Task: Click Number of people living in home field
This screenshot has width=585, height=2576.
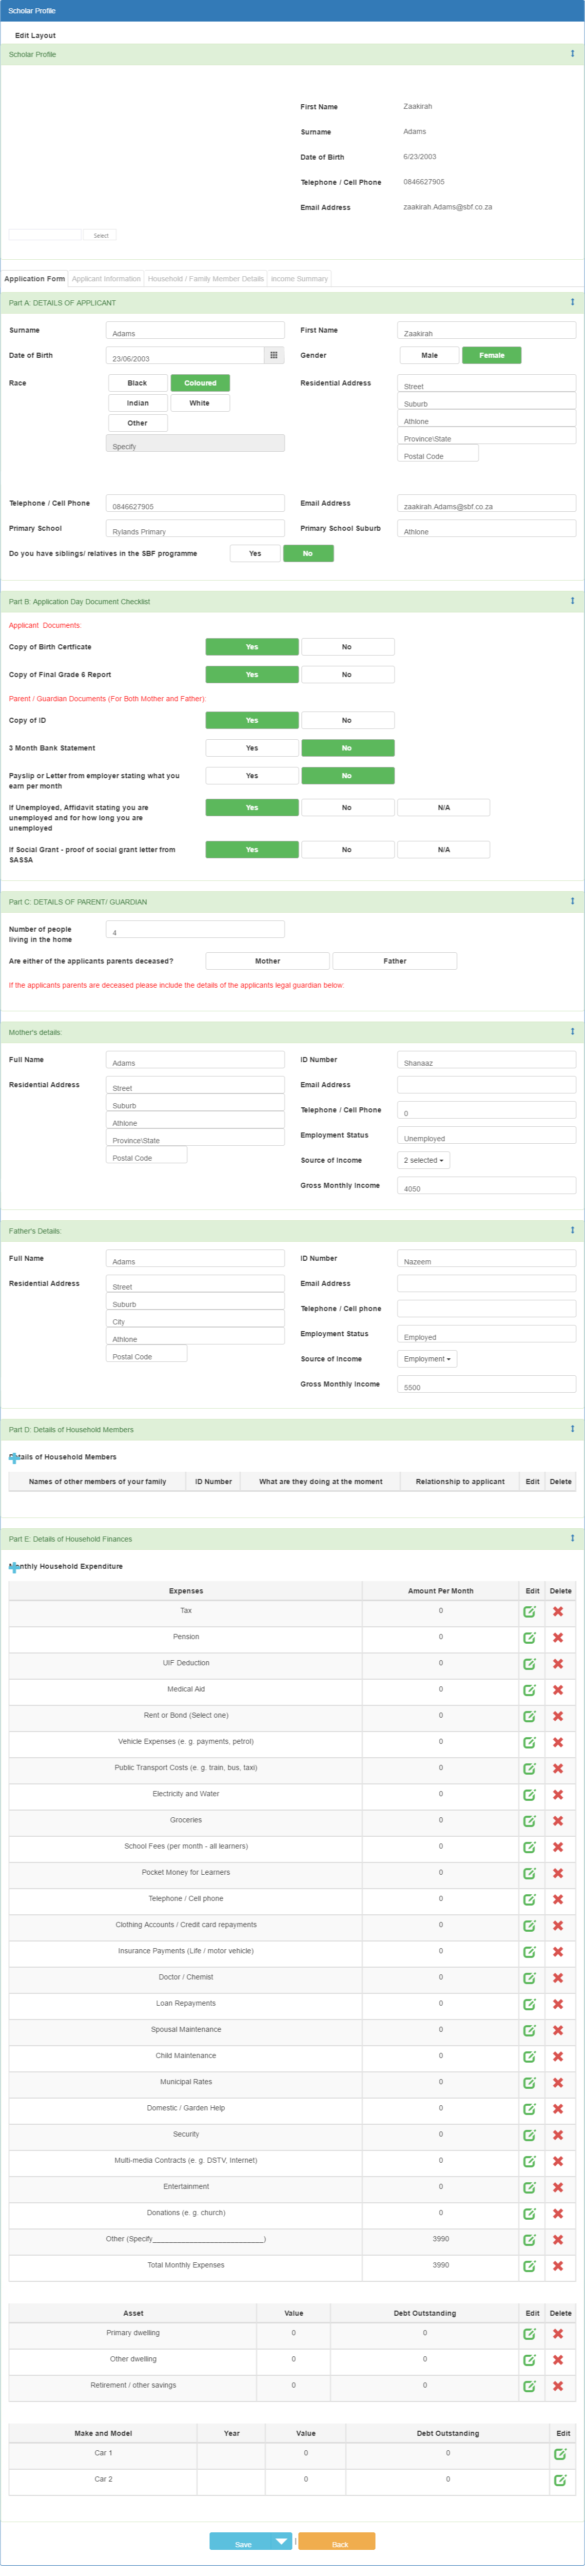Action: [x=195, y=929]
